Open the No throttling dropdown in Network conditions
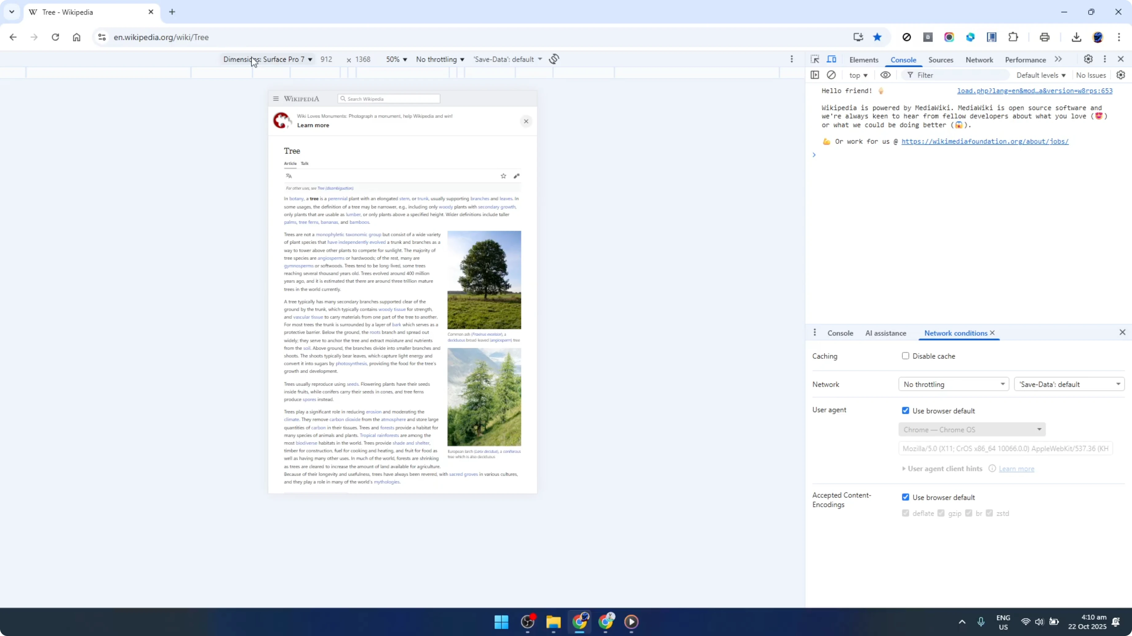The image size is (1132, 636). pyautogui.click(x=954, y=384)
